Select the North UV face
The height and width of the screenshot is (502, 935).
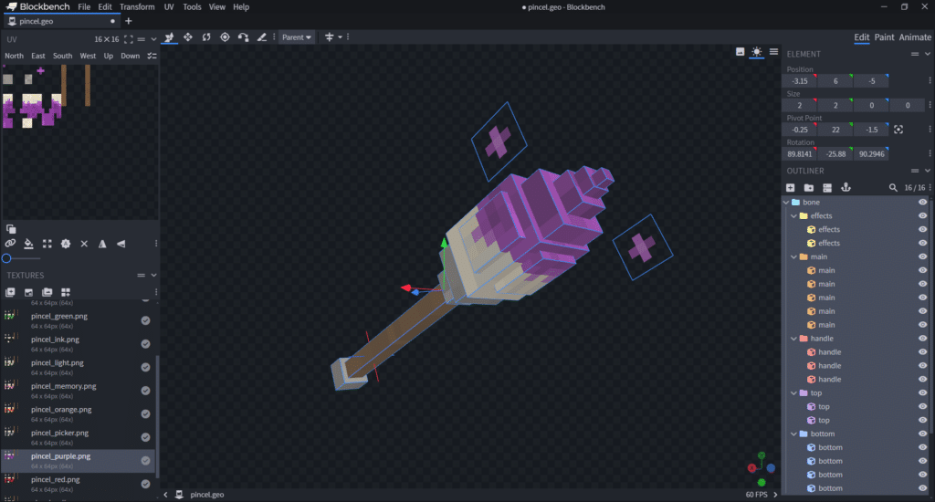coord(15,56)
